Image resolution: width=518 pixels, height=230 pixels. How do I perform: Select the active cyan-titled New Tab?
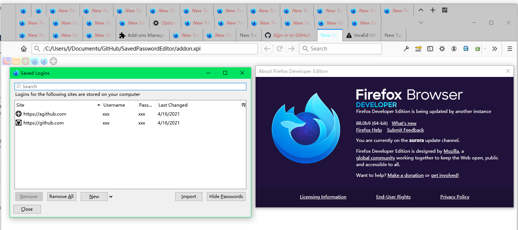(x=330, y=35)
